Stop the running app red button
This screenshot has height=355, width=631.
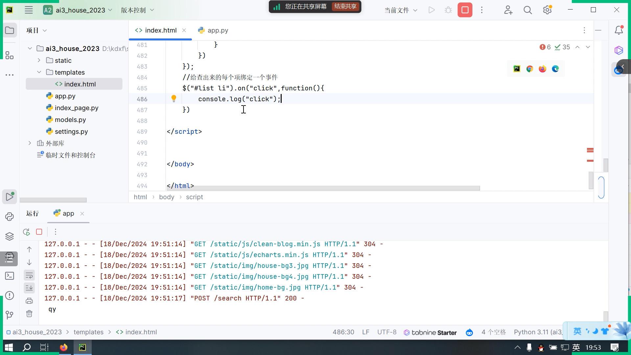click(465, 10)
